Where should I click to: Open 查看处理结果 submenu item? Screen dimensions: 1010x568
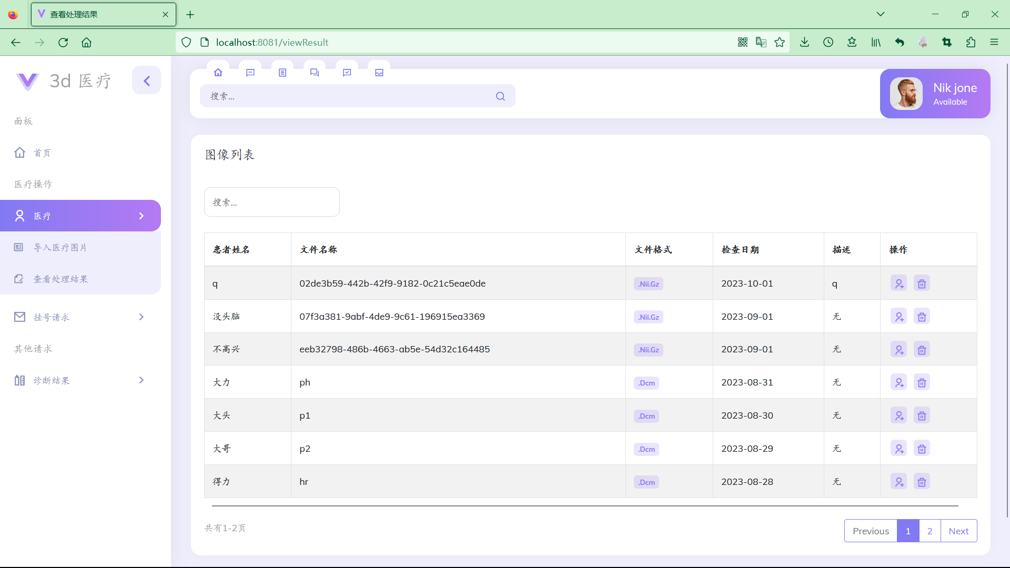tap(61, 279)
